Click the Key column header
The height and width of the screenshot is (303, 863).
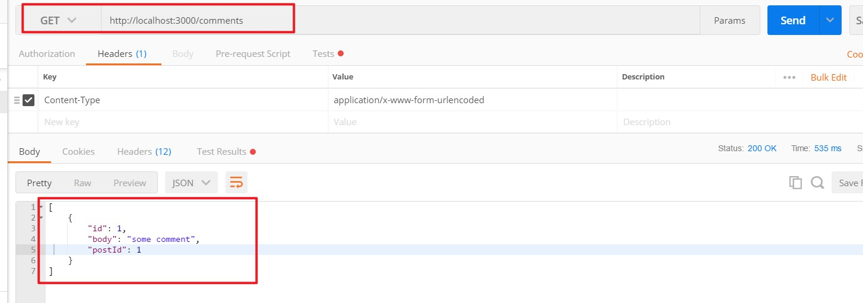pos(50,77)
